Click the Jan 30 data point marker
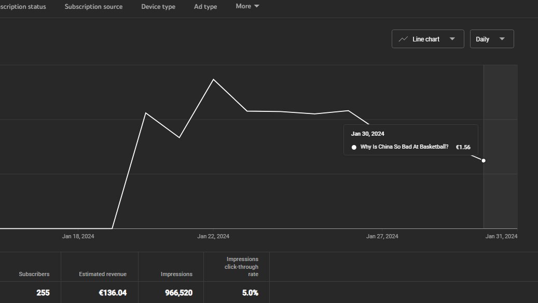Viewport: 538px width, 303px height. [484, 161]
